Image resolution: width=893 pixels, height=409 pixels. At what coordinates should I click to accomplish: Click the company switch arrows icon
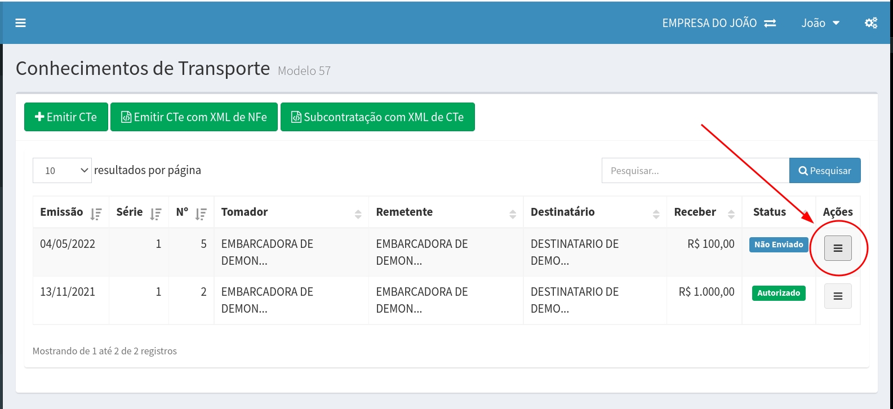(770, 23)
